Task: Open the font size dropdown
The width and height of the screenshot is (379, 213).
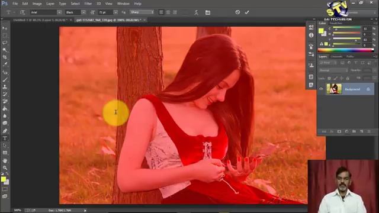Action: [115, 12]
